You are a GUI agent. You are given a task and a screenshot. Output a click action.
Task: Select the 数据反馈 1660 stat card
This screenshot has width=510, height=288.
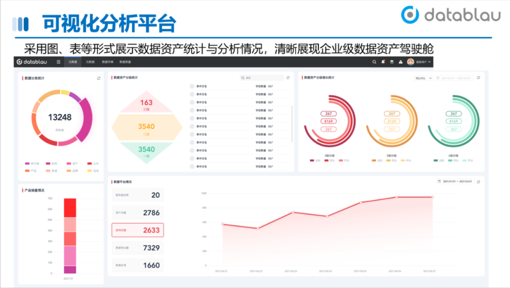click(x=137, y=265)
